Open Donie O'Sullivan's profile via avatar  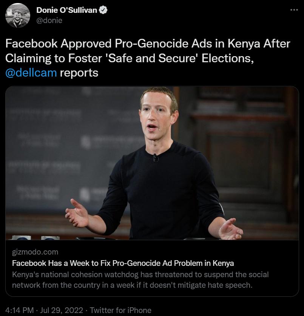point(17,15)
